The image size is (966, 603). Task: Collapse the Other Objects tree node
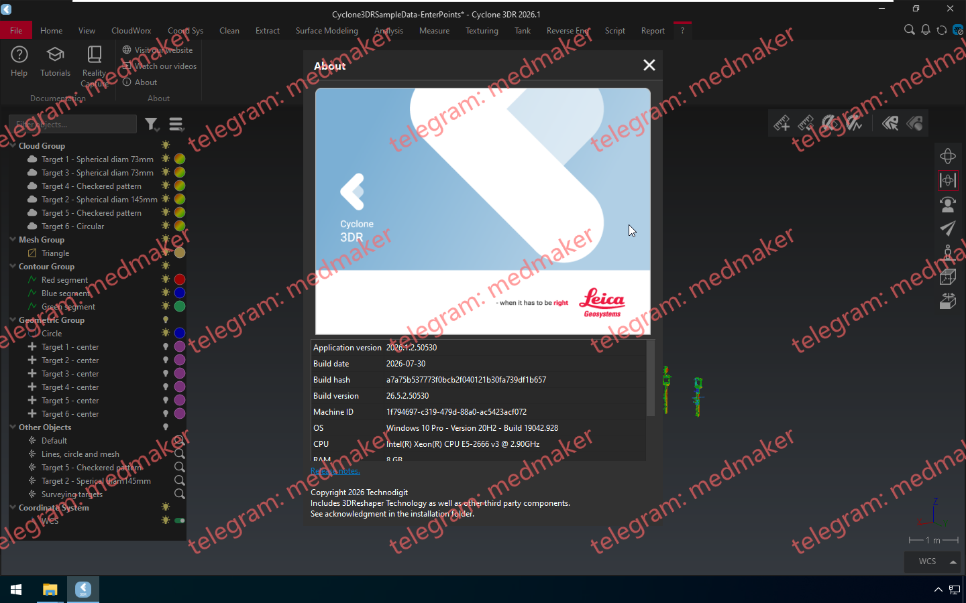pyautogui.click(x=13, y=427)
